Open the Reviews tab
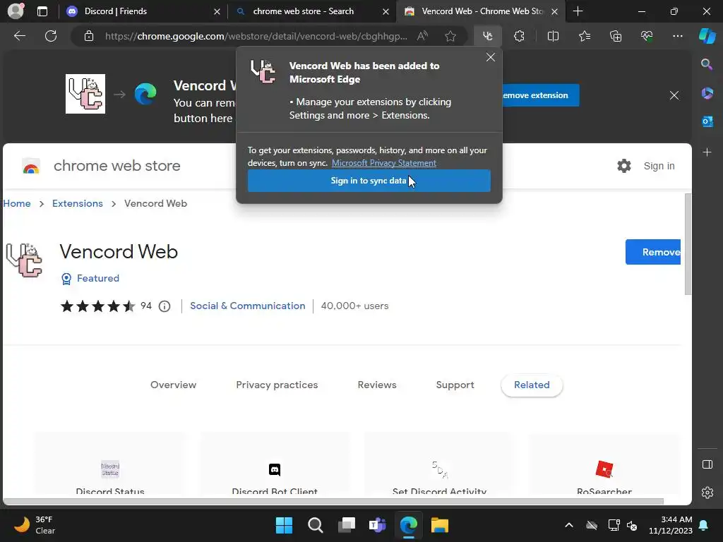723x542 pixels. pyautogui.click(x=377, y=385)
